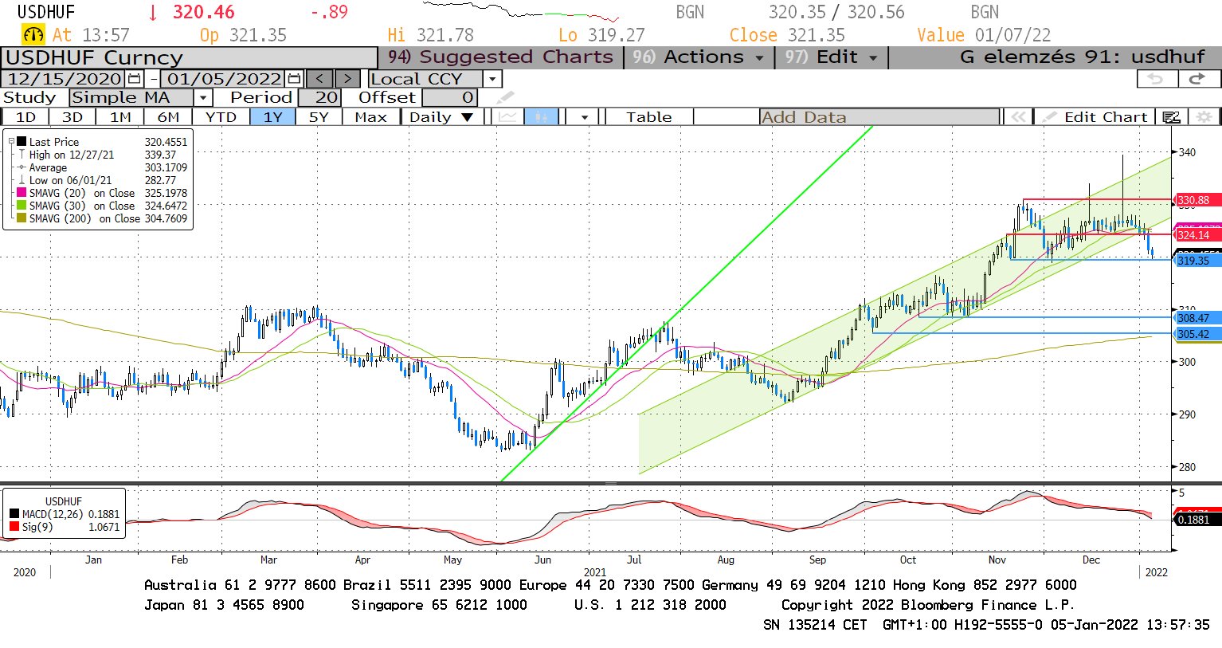Click the 319.35 blue price label
The width and height of the screenshot is (1222, 648).
coord(1197,261)
